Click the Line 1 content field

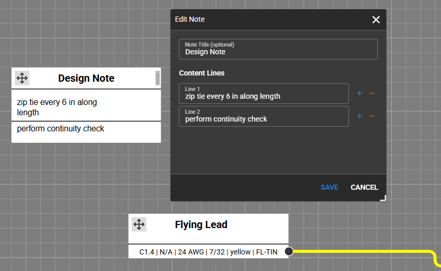click(264, 94)
